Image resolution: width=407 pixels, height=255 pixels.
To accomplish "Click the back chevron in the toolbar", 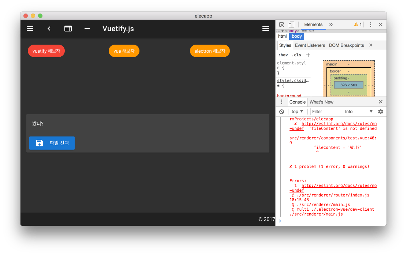I will point(49,29).
